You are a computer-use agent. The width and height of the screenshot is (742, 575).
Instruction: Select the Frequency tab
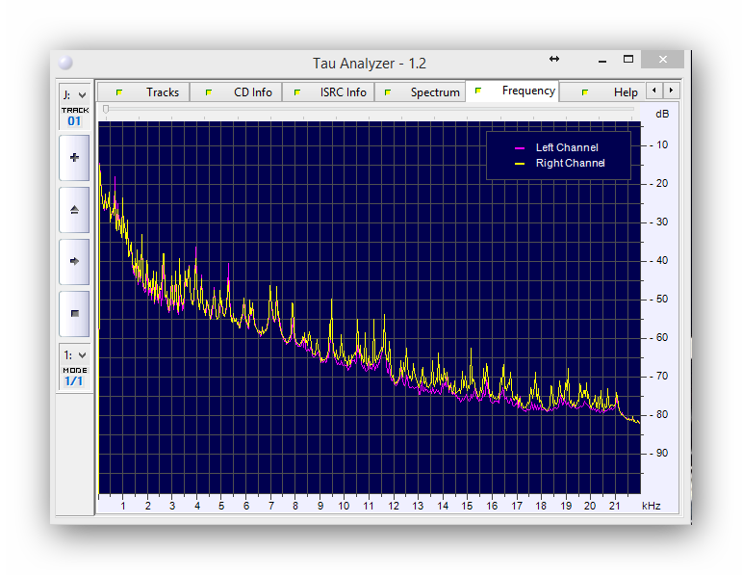coord(513,91)
